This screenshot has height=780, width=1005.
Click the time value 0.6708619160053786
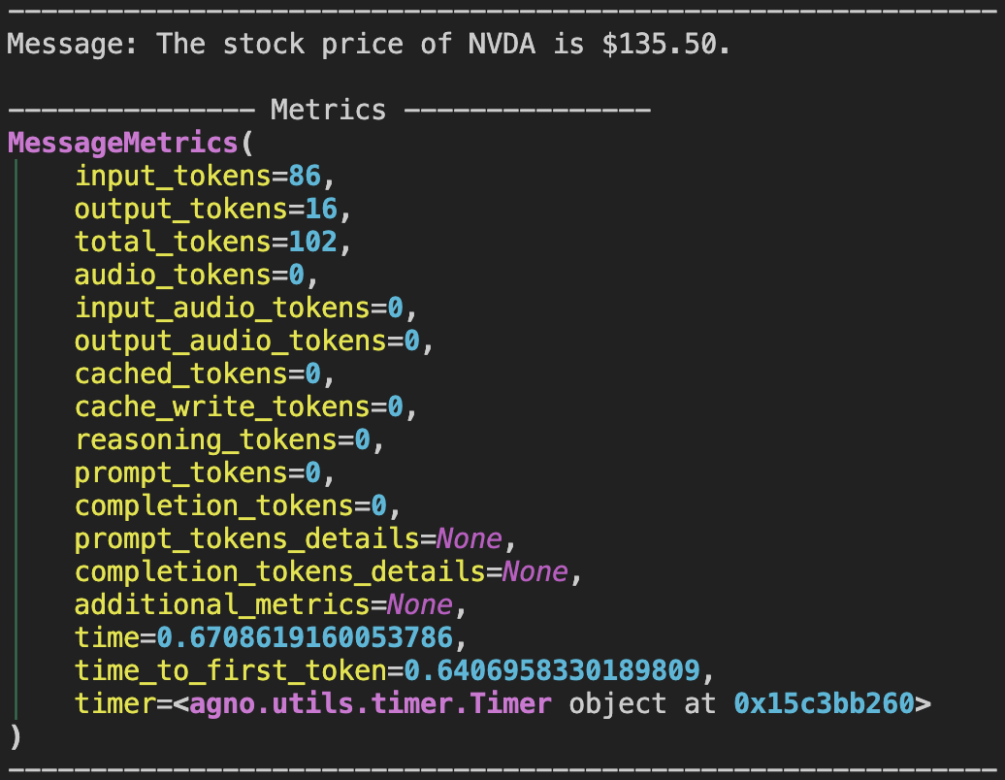[x=305, y=637]
